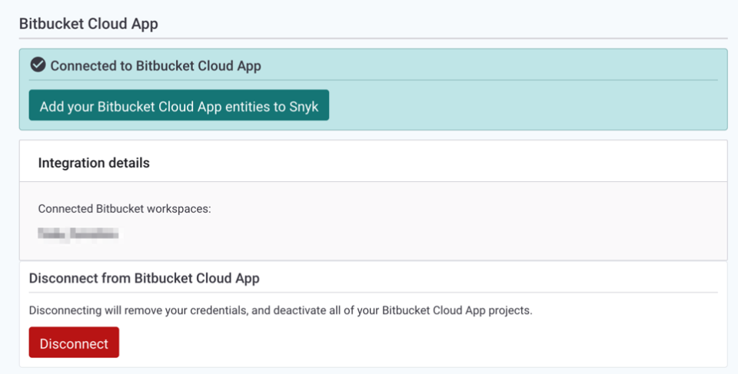Click the connected checkmark icon
This screenshot has height=374, width=738.
pyautogui.click(x=38, y=65)
